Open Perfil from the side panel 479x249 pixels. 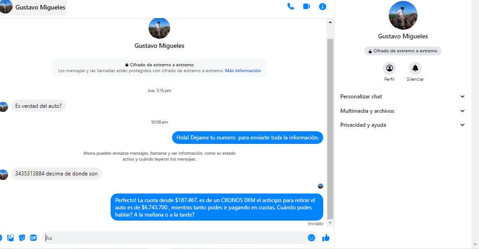click(389, 69)
